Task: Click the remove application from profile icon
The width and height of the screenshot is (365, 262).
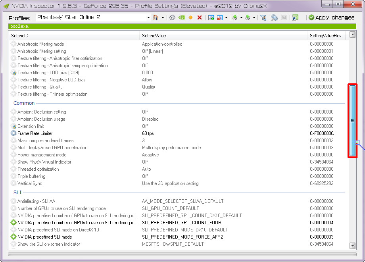Action: [x=219, y=17]
